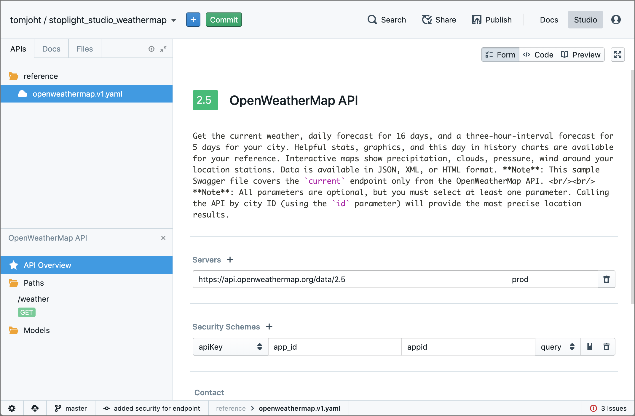This screenshot has height=416, width=635.
Task: Delete the apiKey security scheme trash icon
Action: (x=607, y=347)
